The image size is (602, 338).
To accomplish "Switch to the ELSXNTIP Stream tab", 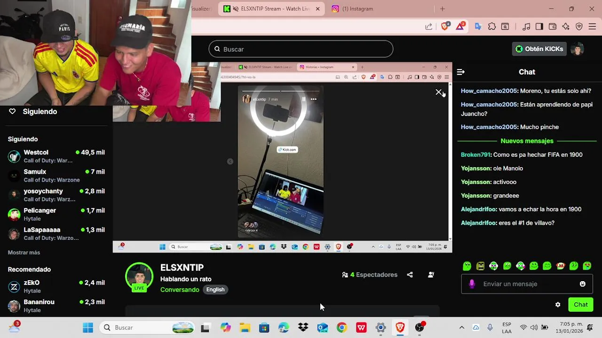I will pos(271,8).
